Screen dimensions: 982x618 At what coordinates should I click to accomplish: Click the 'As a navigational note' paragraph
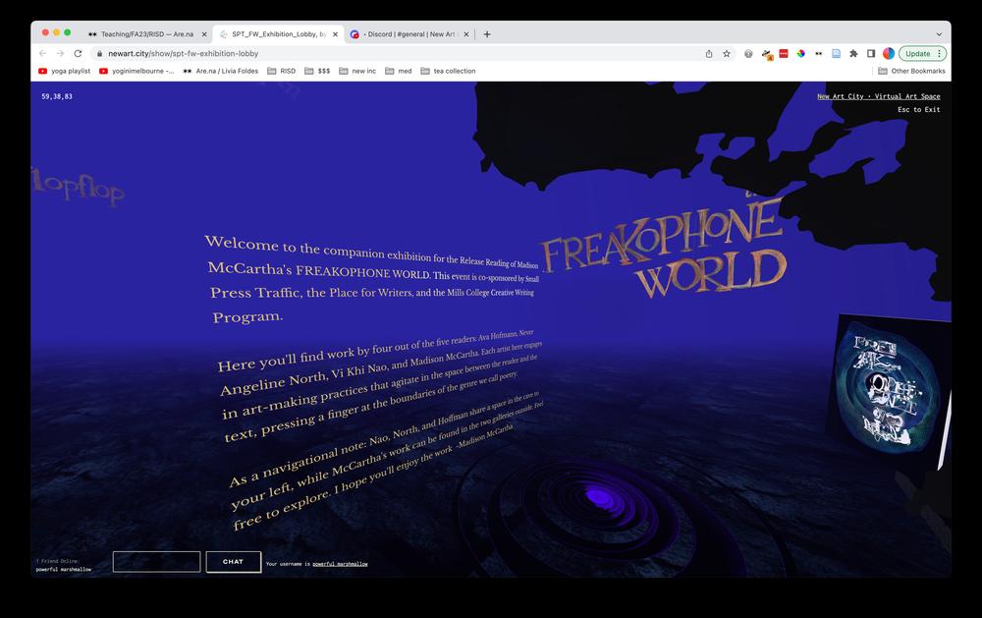pyautogui.click(x=386, y=463)
